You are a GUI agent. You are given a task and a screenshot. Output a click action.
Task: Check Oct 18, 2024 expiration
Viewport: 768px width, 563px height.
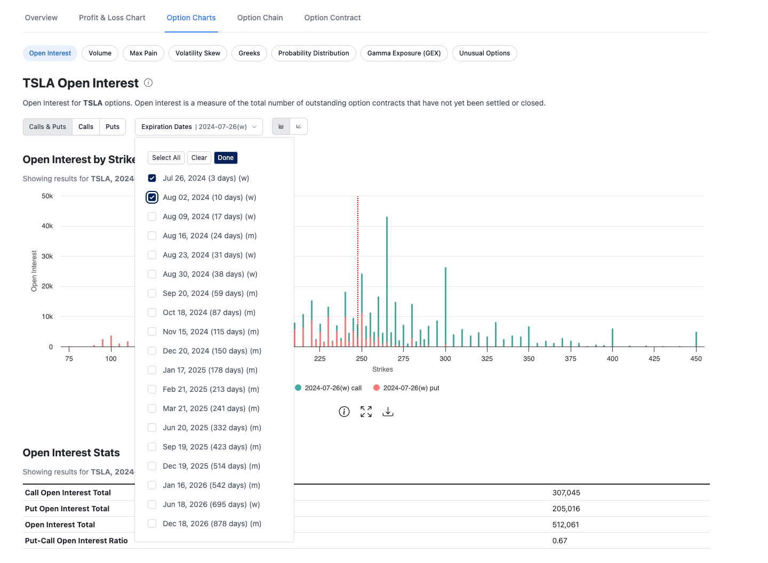click(x=152, y=312)
